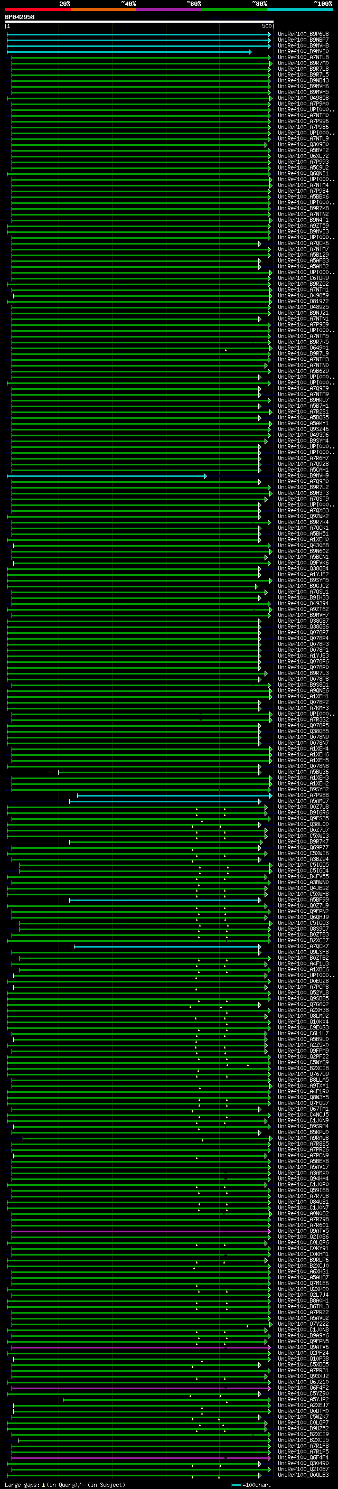Select label UniRef100_Q9ATV5

coord(303,1231)
